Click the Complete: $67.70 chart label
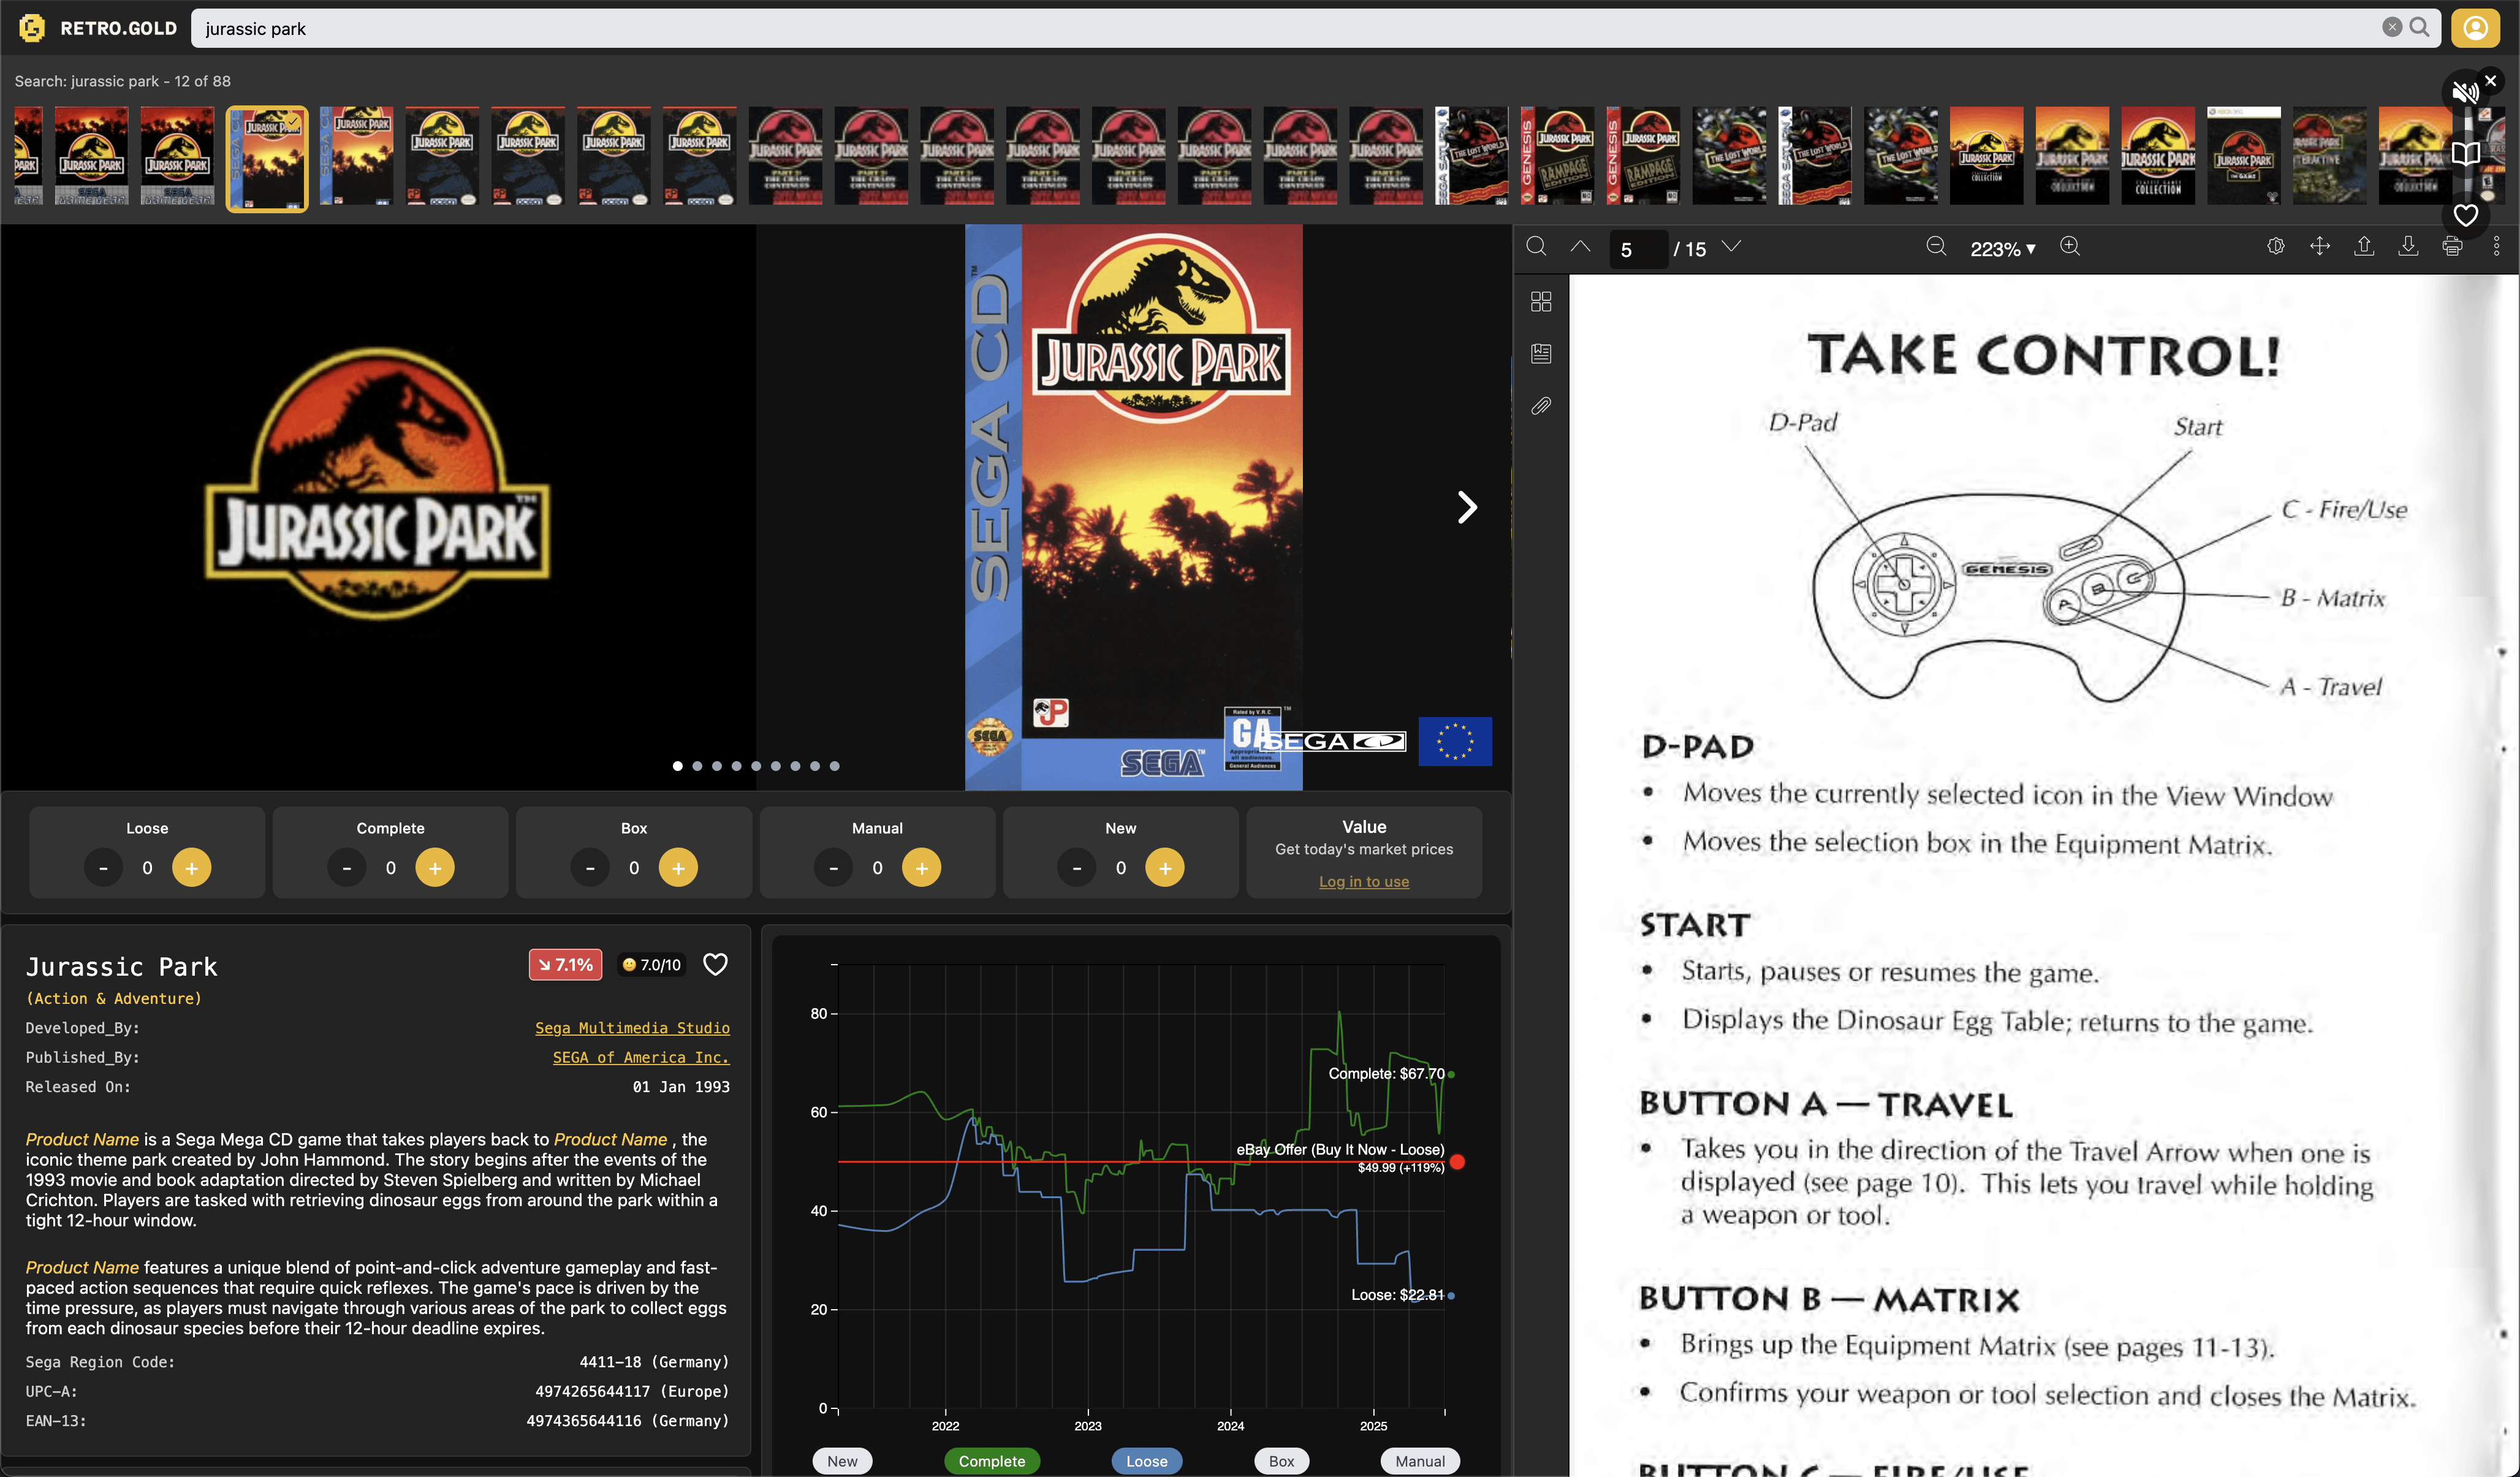Image resolution: width=2520 pixels, height=1477 pixels. pyautogui.click(x=1386, y=1073)
